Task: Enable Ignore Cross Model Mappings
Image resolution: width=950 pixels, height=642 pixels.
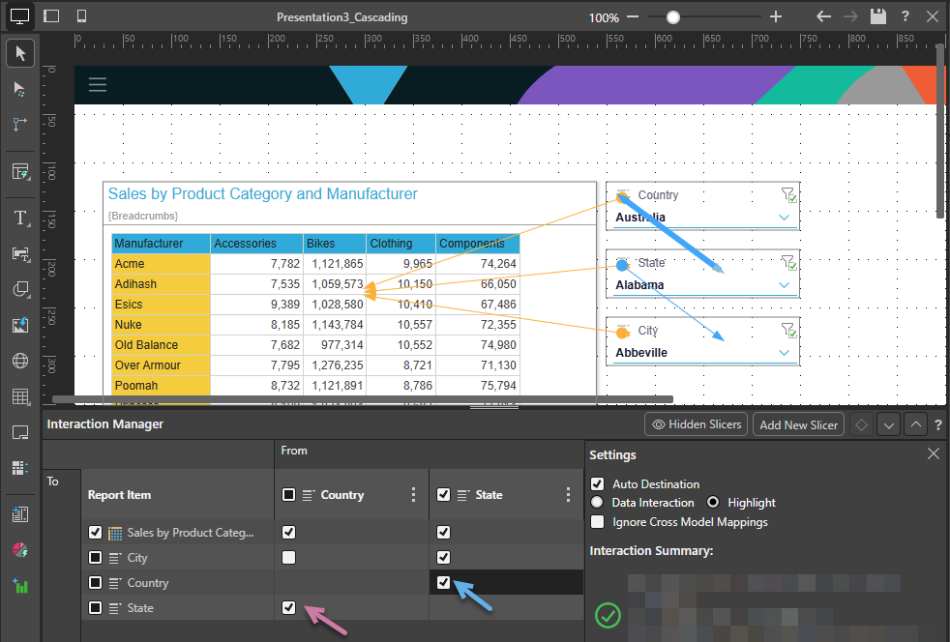Action: pos(598,521)
